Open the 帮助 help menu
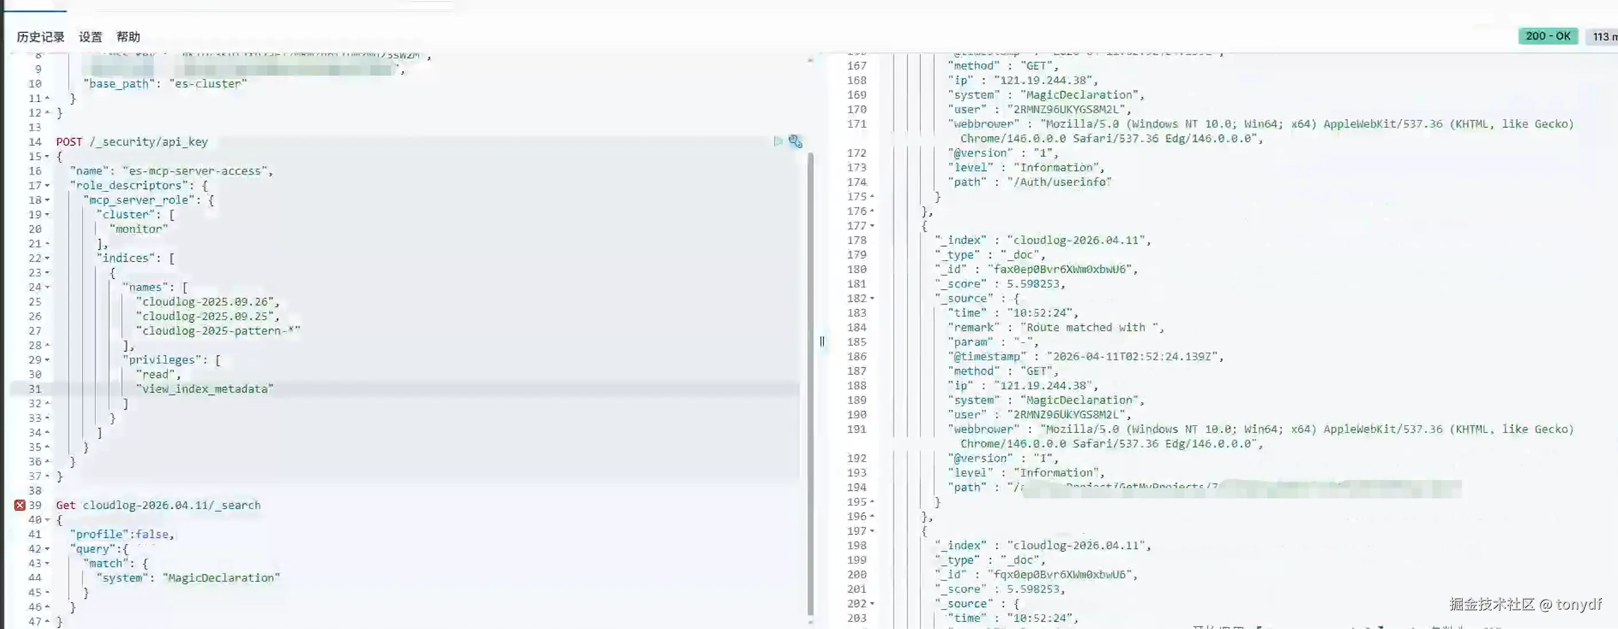Image resolution: width=1618 pixels, height=629 pixels. [128, 37]
